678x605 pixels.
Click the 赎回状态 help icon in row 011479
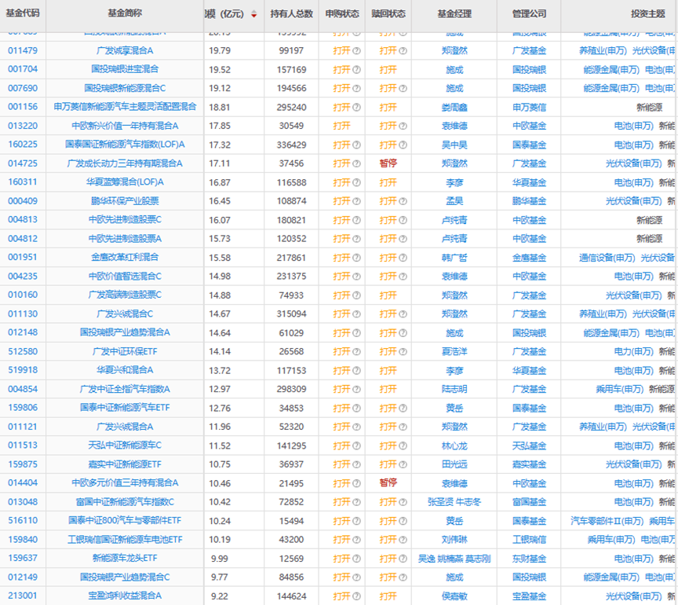[x=403, y=50]
